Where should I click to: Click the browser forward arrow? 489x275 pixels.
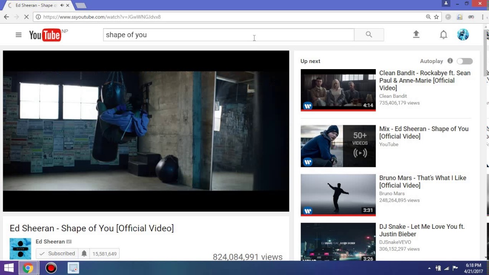(x=16, y=17)
